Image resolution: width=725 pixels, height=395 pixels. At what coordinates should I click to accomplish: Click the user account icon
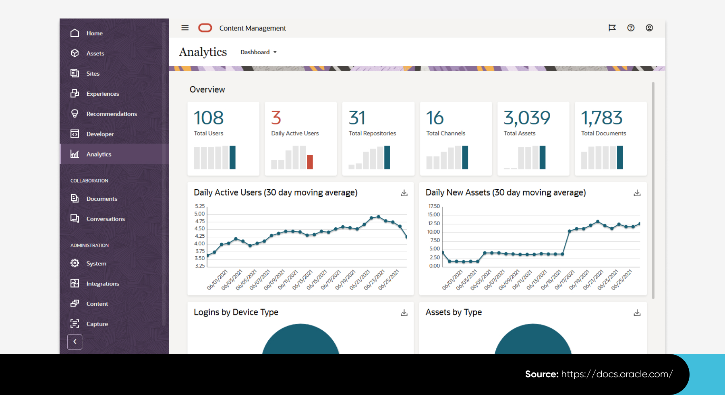[x=649, y=28]
